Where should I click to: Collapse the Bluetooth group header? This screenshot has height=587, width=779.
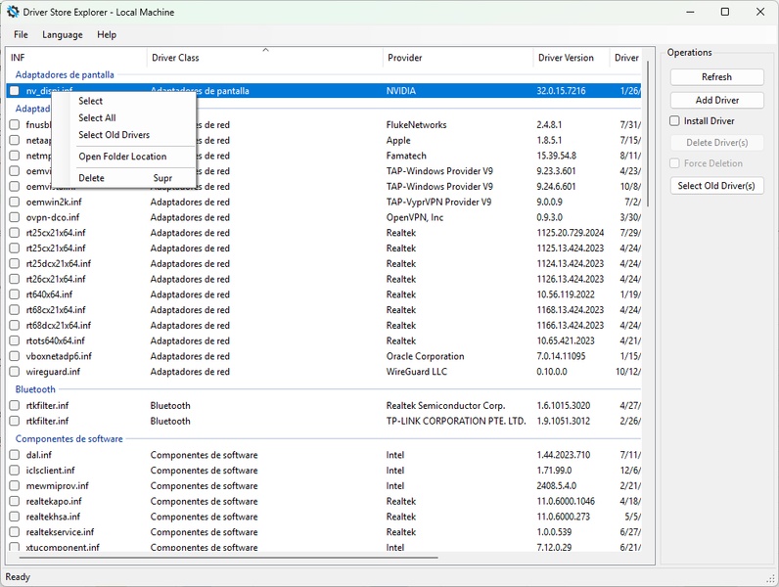click(35, 389)
